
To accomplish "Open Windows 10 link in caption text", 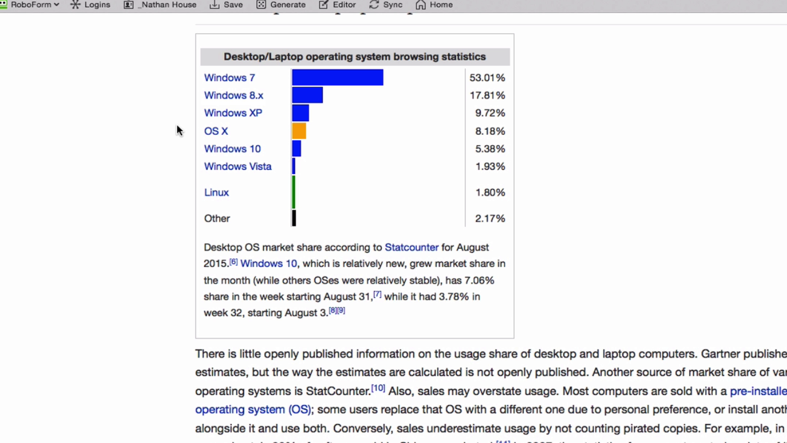I will pos(268,264).
